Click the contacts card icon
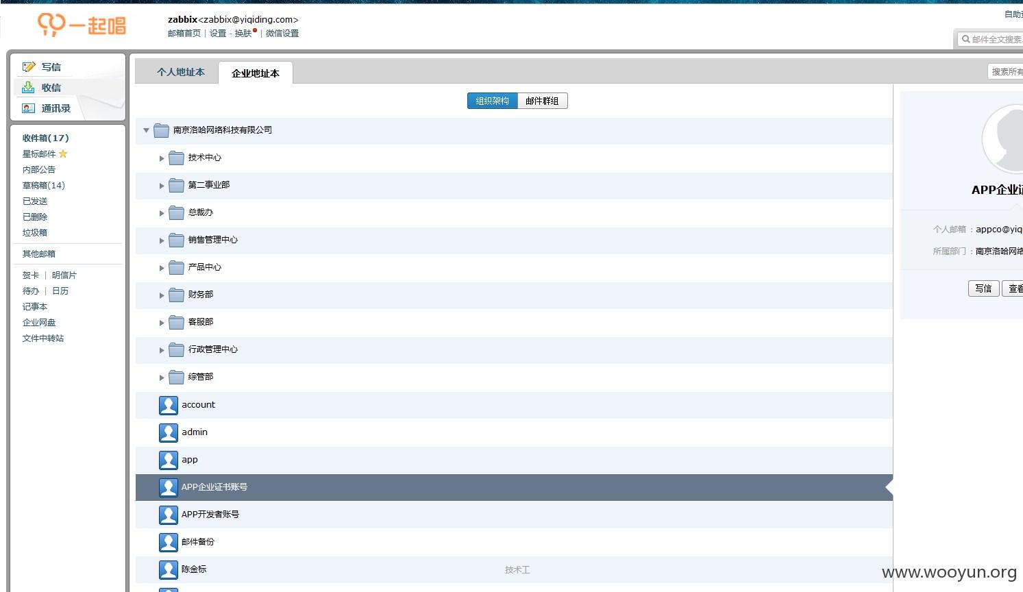Viewport: 1023px width, 592px height. [28, 108]
